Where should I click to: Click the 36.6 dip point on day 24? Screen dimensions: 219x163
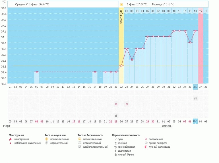[x=132, y=60]
